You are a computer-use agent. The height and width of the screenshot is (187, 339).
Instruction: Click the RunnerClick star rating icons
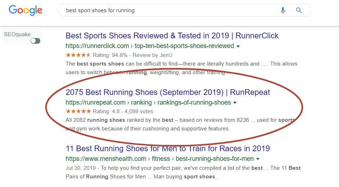tap(78, 55)
